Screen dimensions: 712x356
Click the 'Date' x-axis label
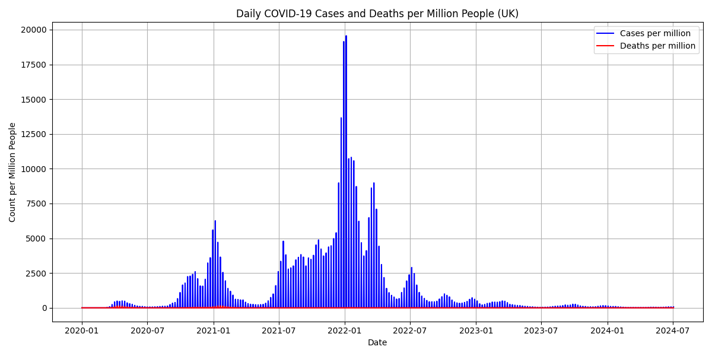pos(377,342)
